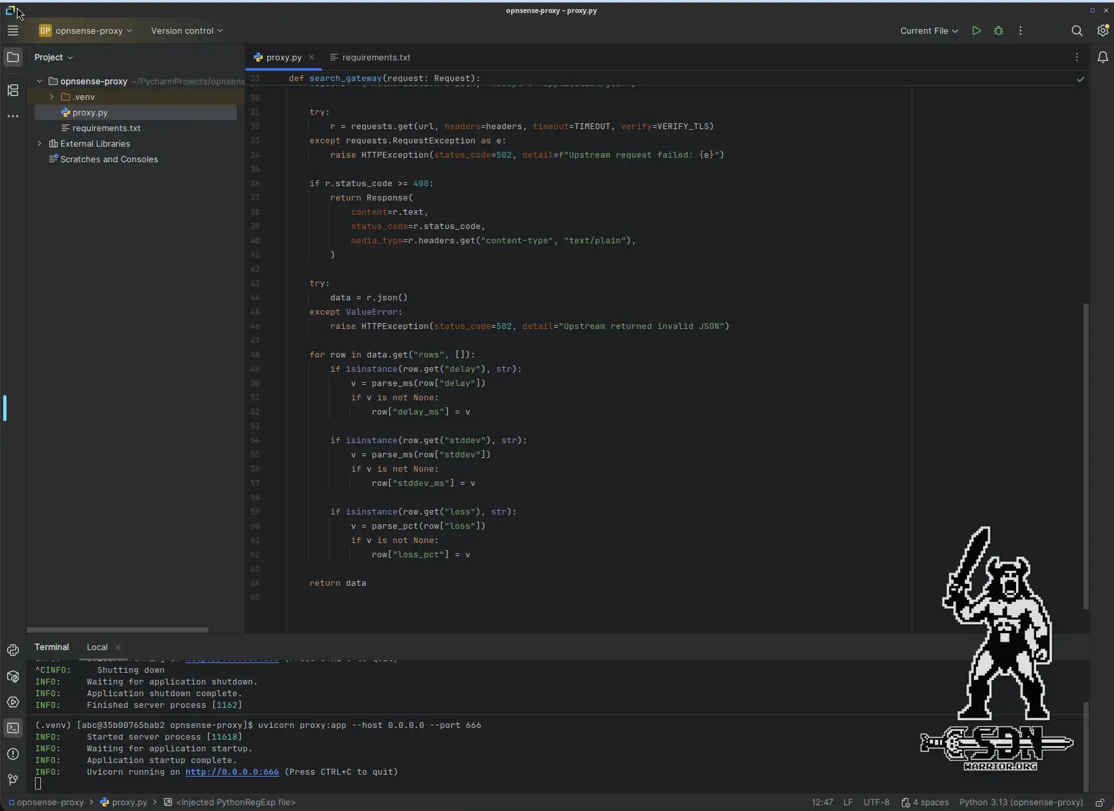Open the Python Console panel
This screenshot has width=1114, height=811.
14,651
